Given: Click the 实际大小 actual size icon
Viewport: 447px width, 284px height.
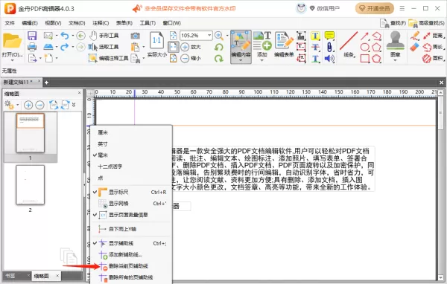Looking at the screenshot, I should (x=156, y=45).
